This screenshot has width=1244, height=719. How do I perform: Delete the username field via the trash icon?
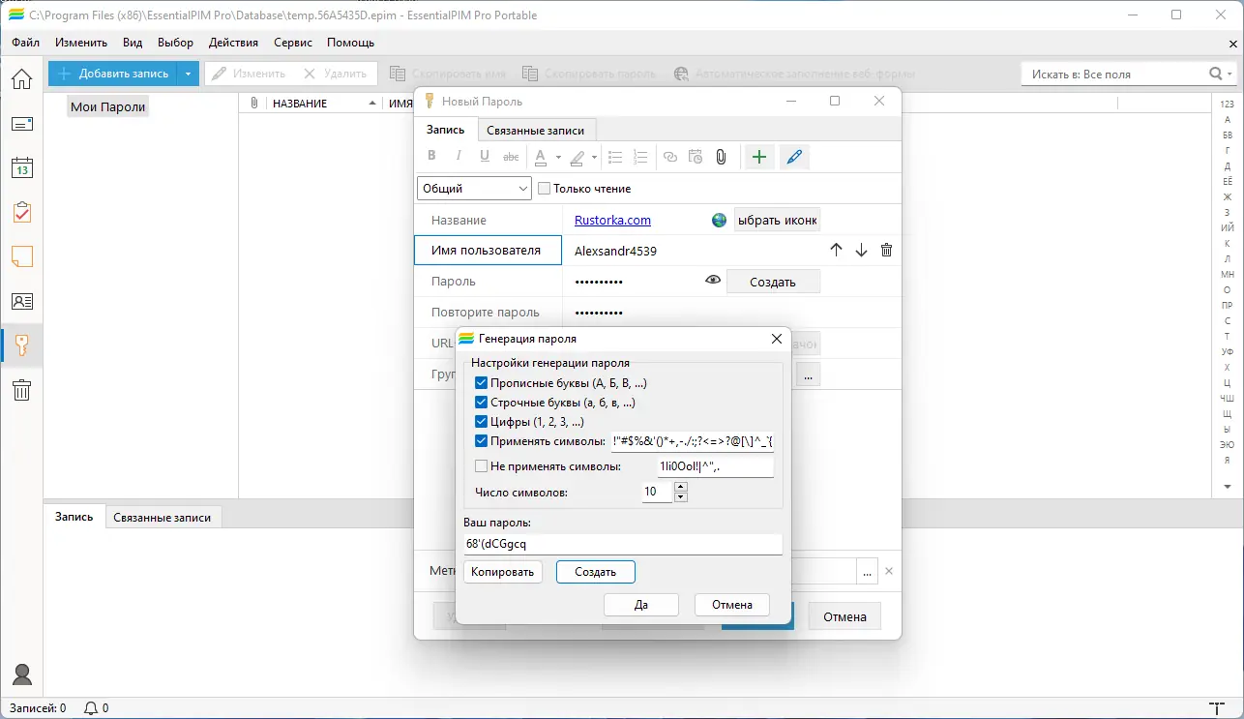886,250
